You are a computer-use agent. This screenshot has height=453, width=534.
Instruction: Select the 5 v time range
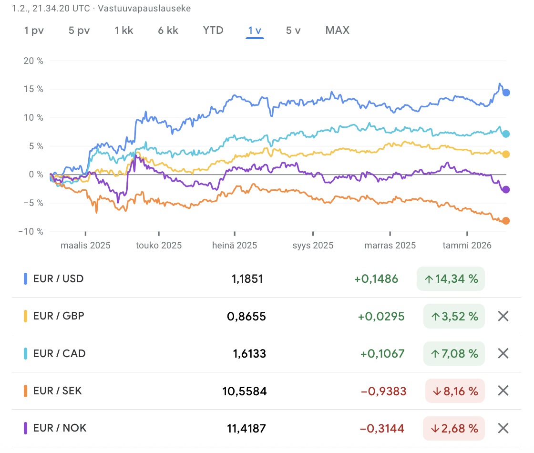coord(293,31)
